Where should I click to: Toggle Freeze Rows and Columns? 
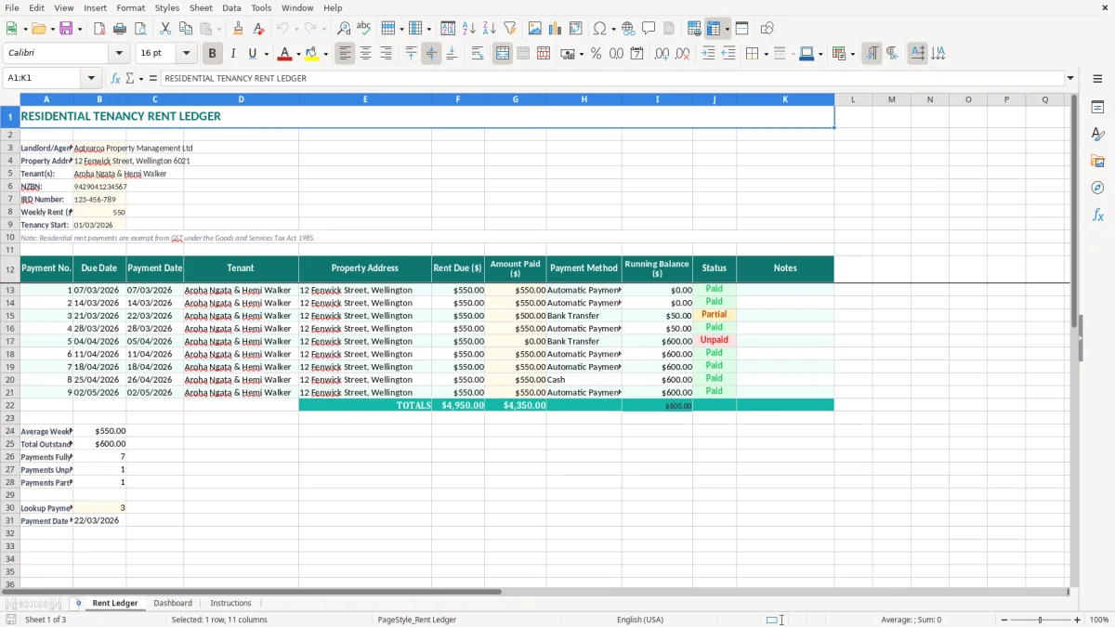coord(714,29)
